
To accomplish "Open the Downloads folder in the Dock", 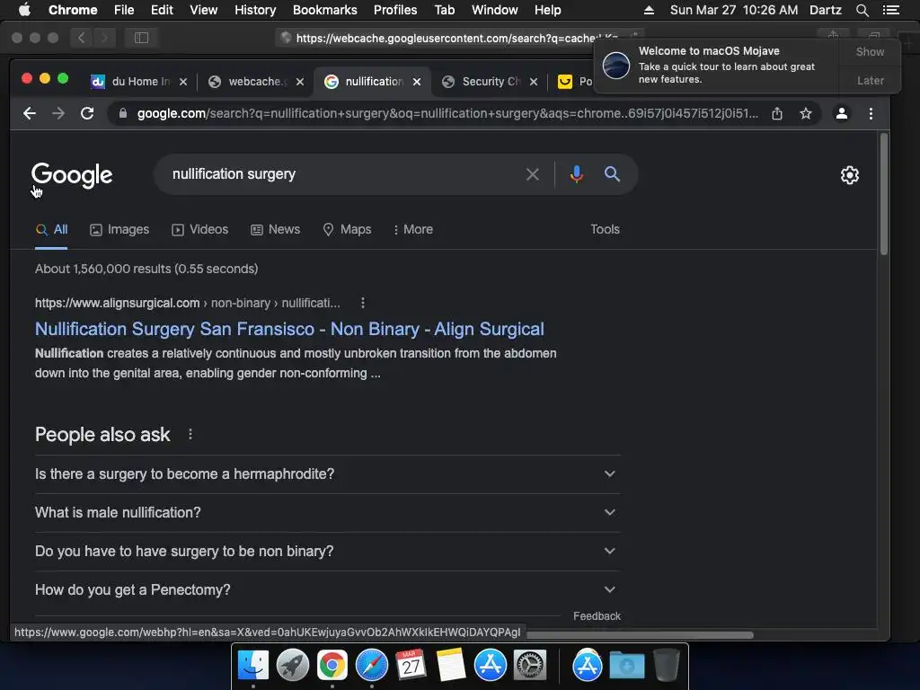I will [x=626, y=666].
